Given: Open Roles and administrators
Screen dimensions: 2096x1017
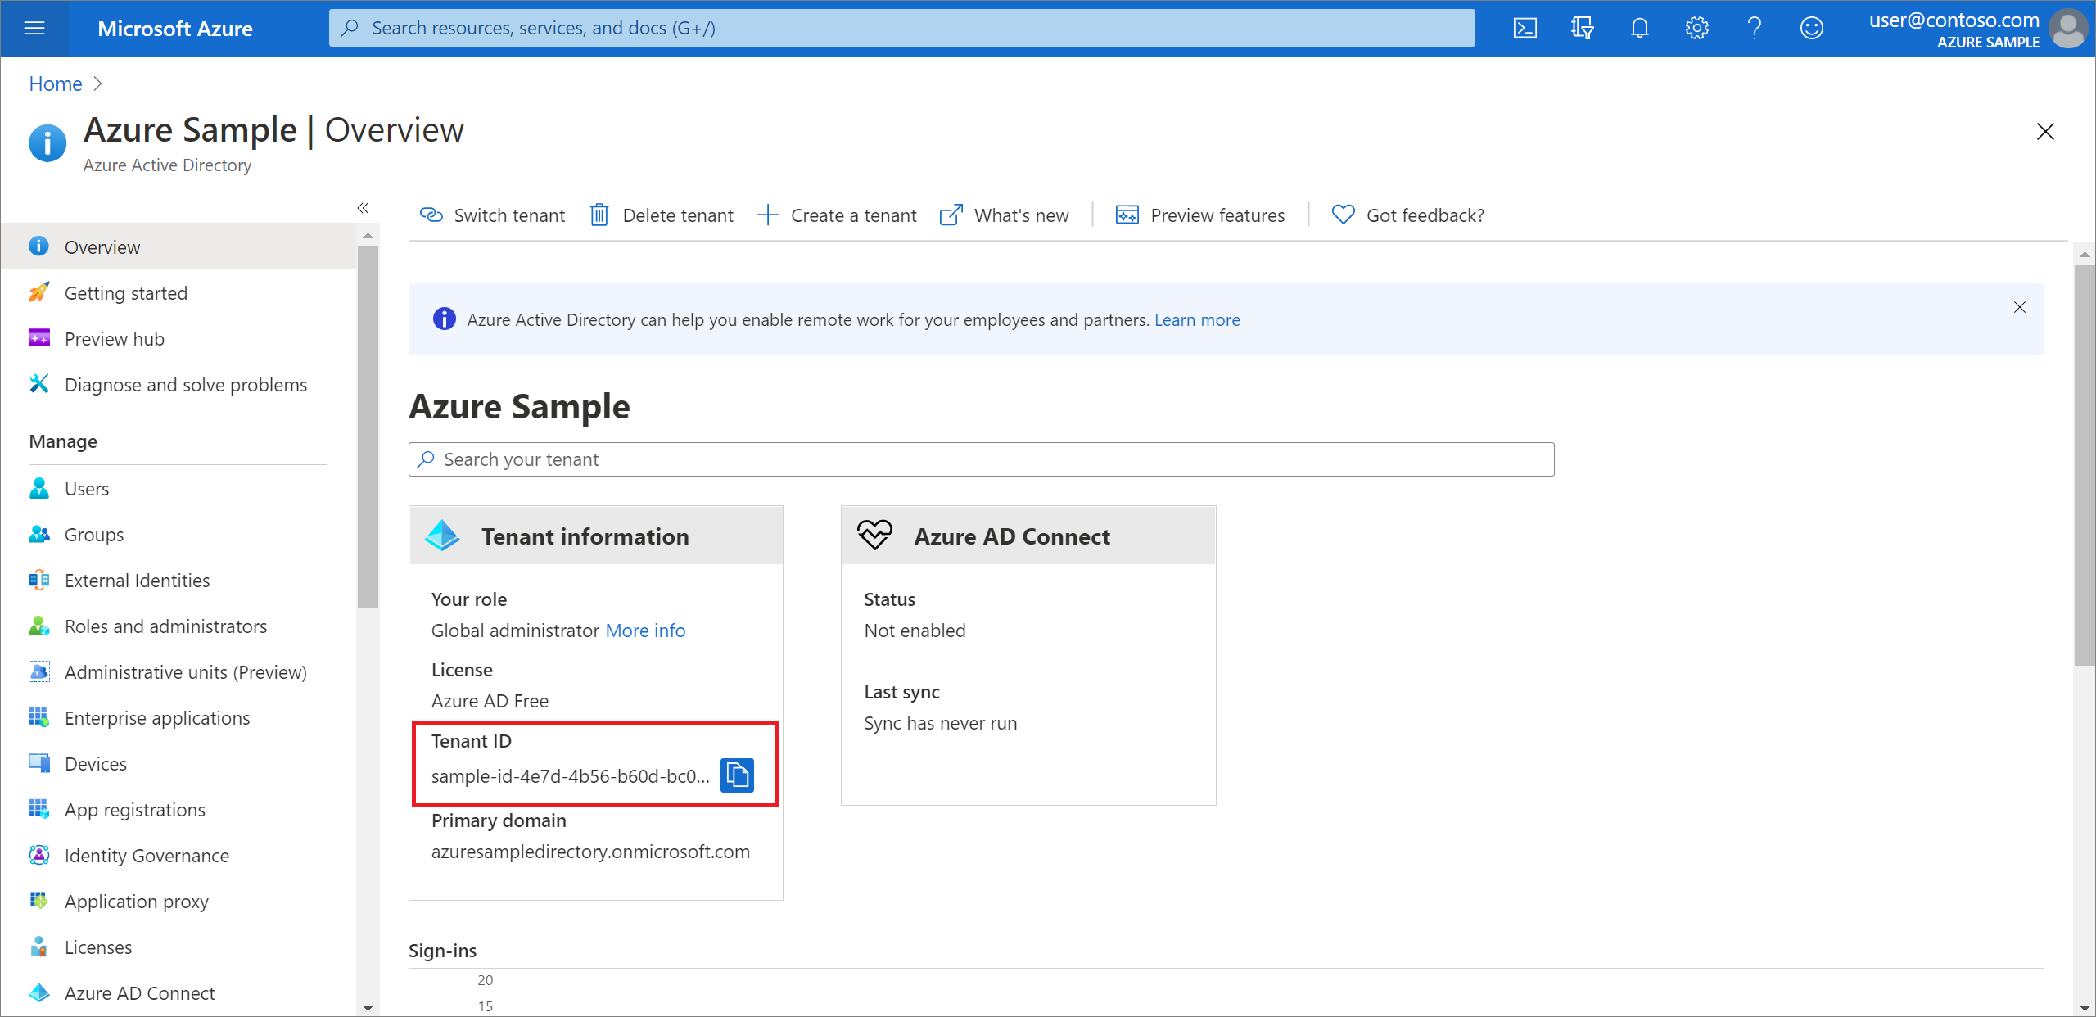Looking at the screenshot, I should [x=178, y=626].
